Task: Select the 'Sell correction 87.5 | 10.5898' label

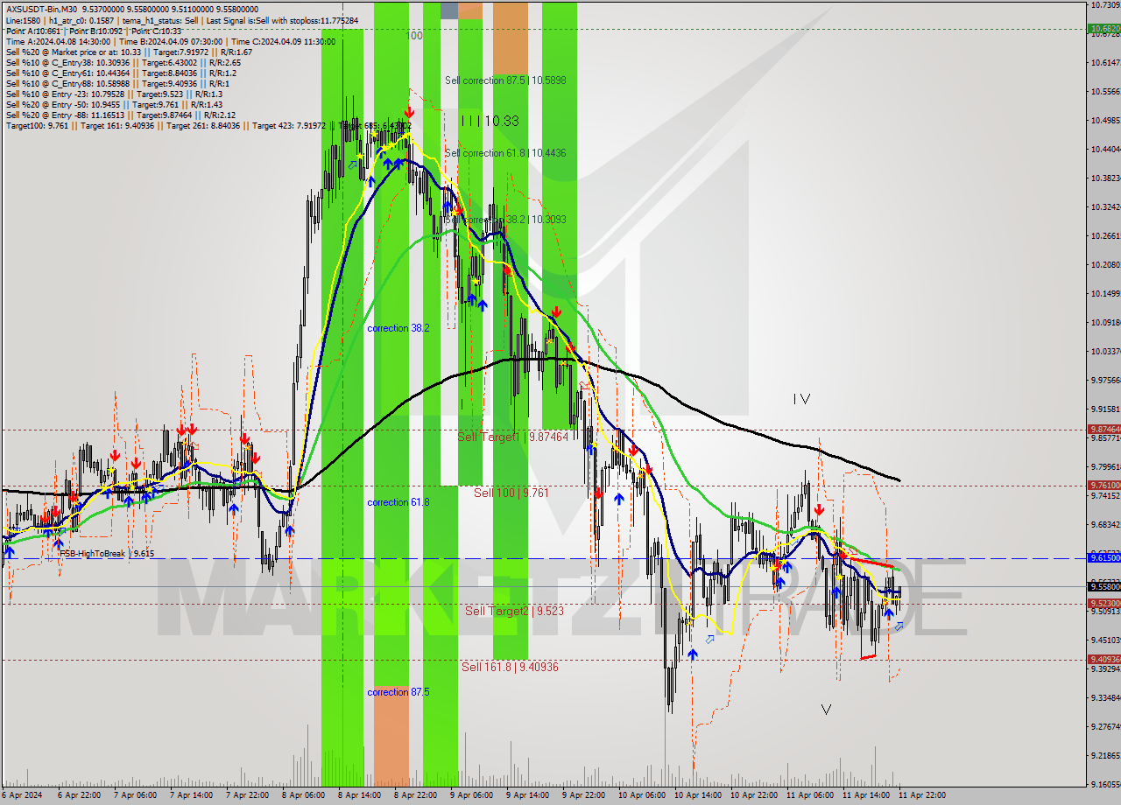Action: (x=505, y=80)
